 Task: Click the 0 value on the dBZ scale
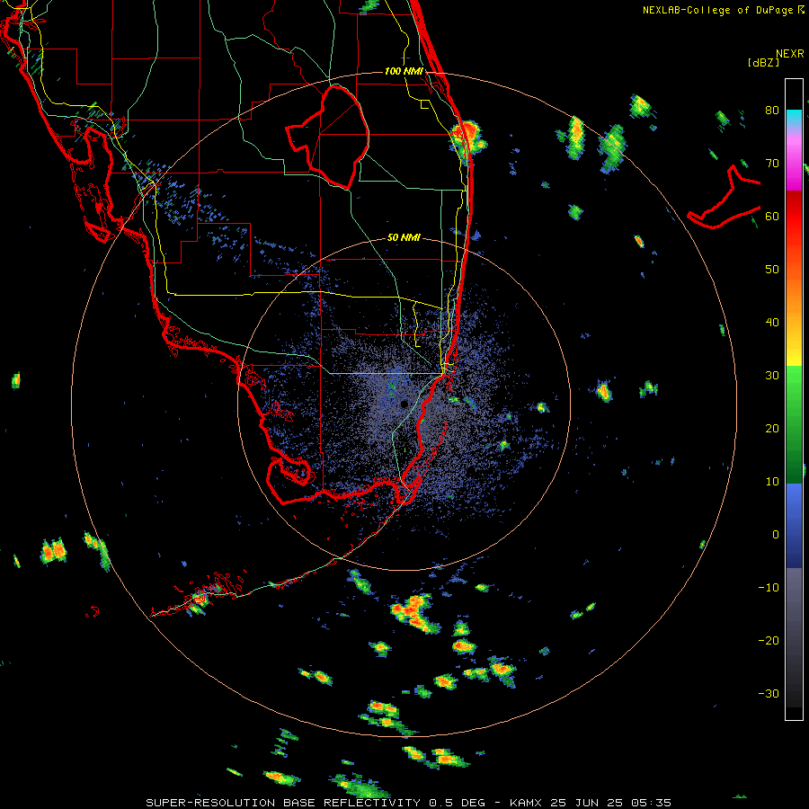[x=776, y=535]
